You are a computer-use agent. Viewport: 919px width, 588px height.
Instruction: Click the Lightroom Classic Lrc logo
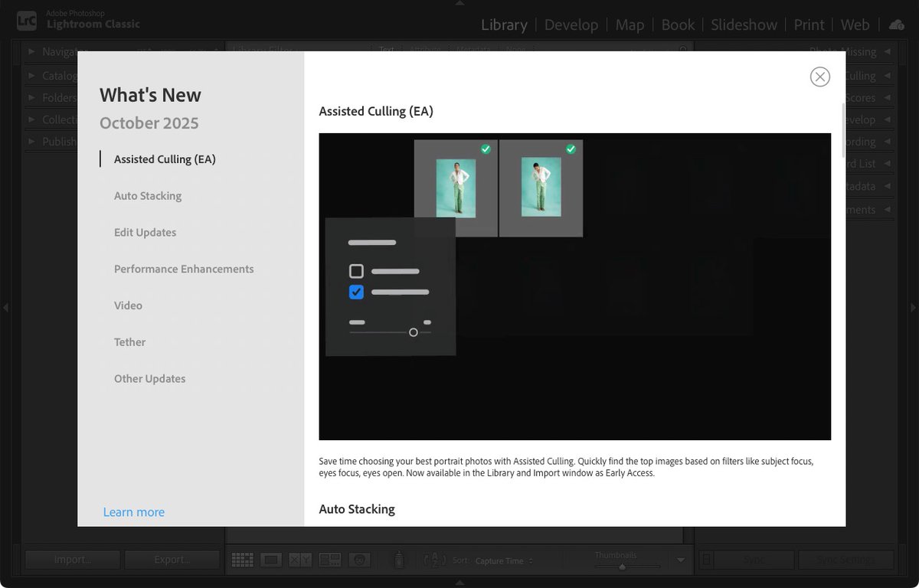(x=27, y=19)
